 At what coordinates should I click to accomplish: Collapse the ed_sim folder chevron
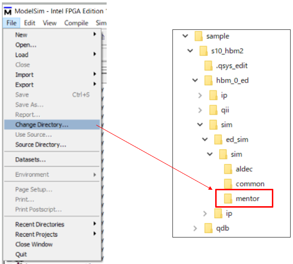205,140
